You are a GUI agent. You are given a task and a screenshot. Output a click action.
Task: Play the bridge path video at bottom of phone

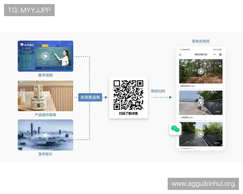pyautogui.click(x=201, y=134)
